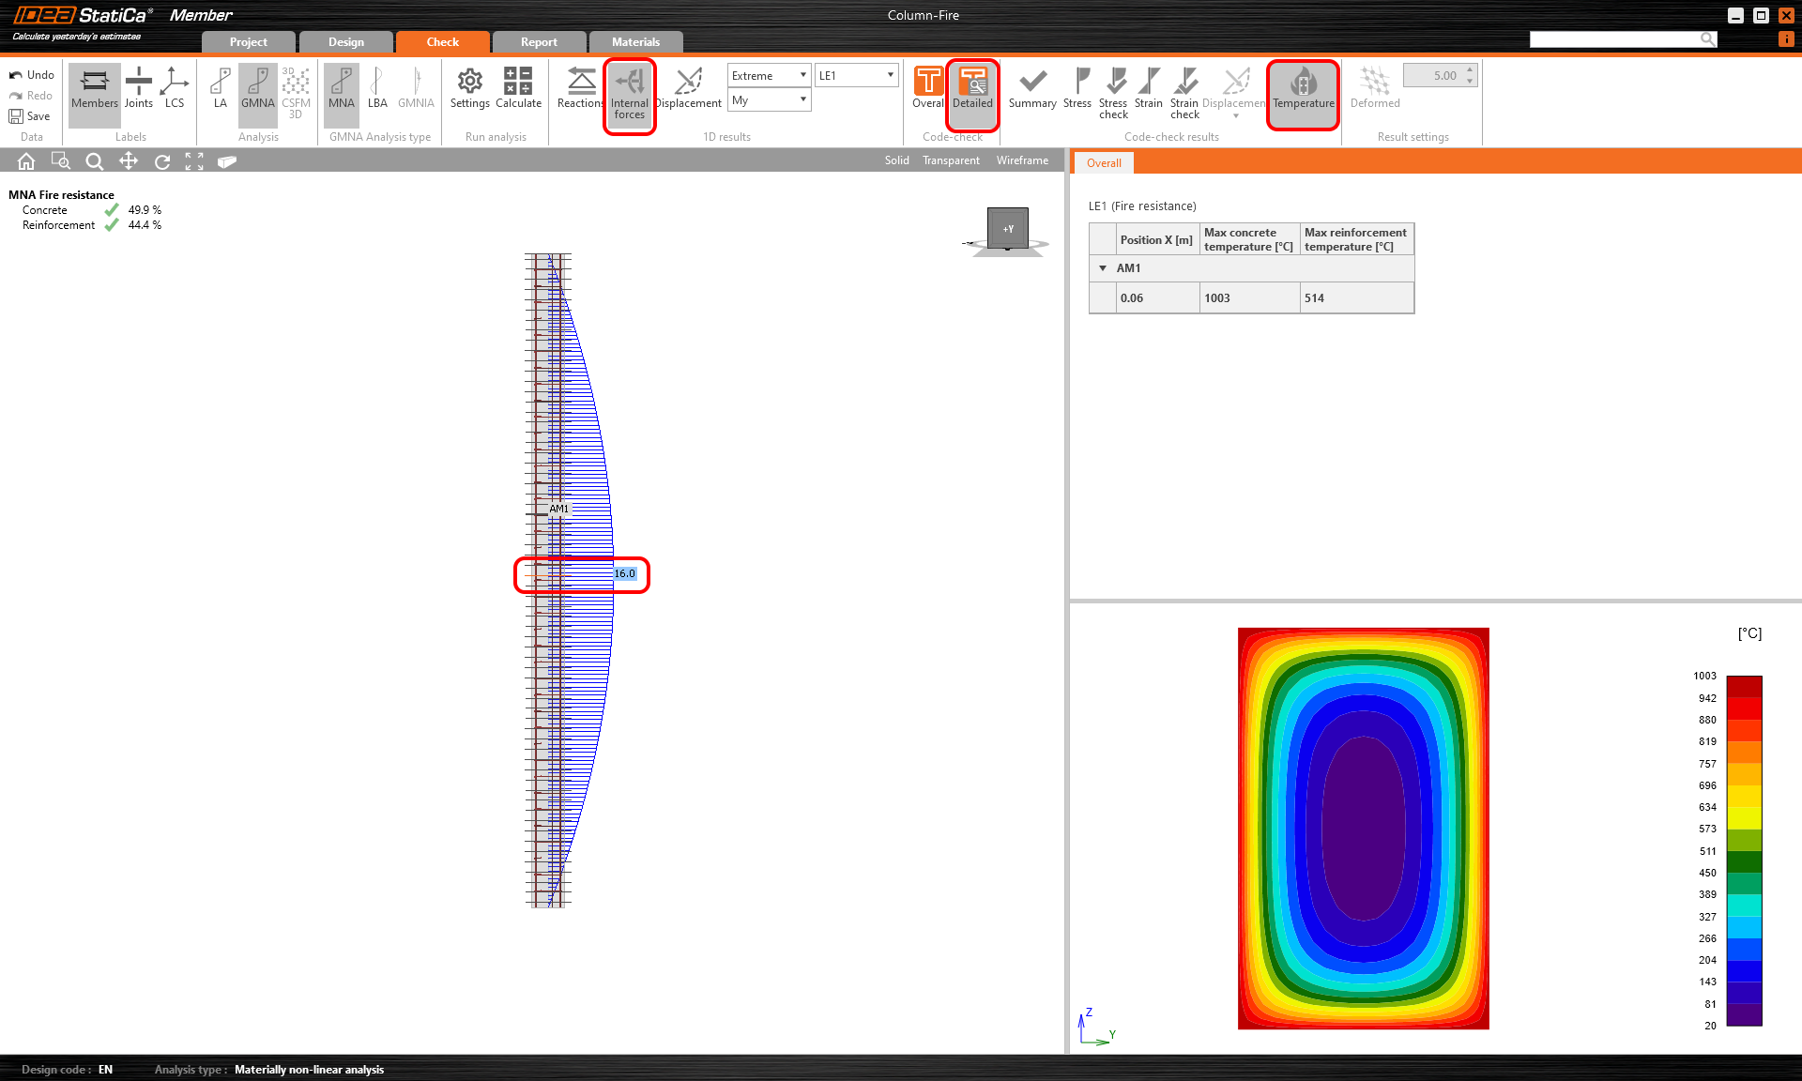Click the home view icon
Screen dimensions: 1802x1081
click(x=26, y=161)
